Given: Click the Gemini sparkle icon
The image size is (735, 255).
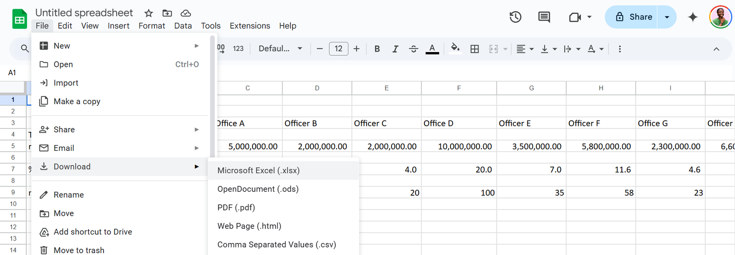Looking at the screenshot, I should pyautogui.click(x=693, y=17).
